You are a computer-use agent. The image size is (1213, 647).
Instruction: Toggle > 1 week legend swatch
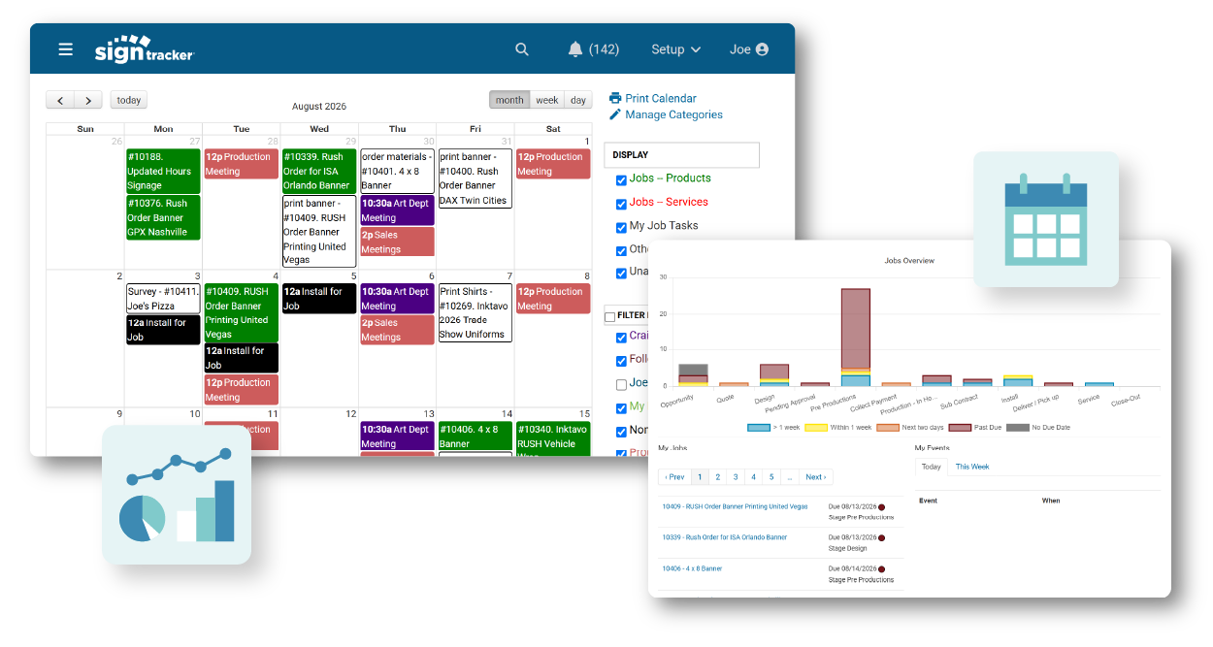[x=759, y=427]
